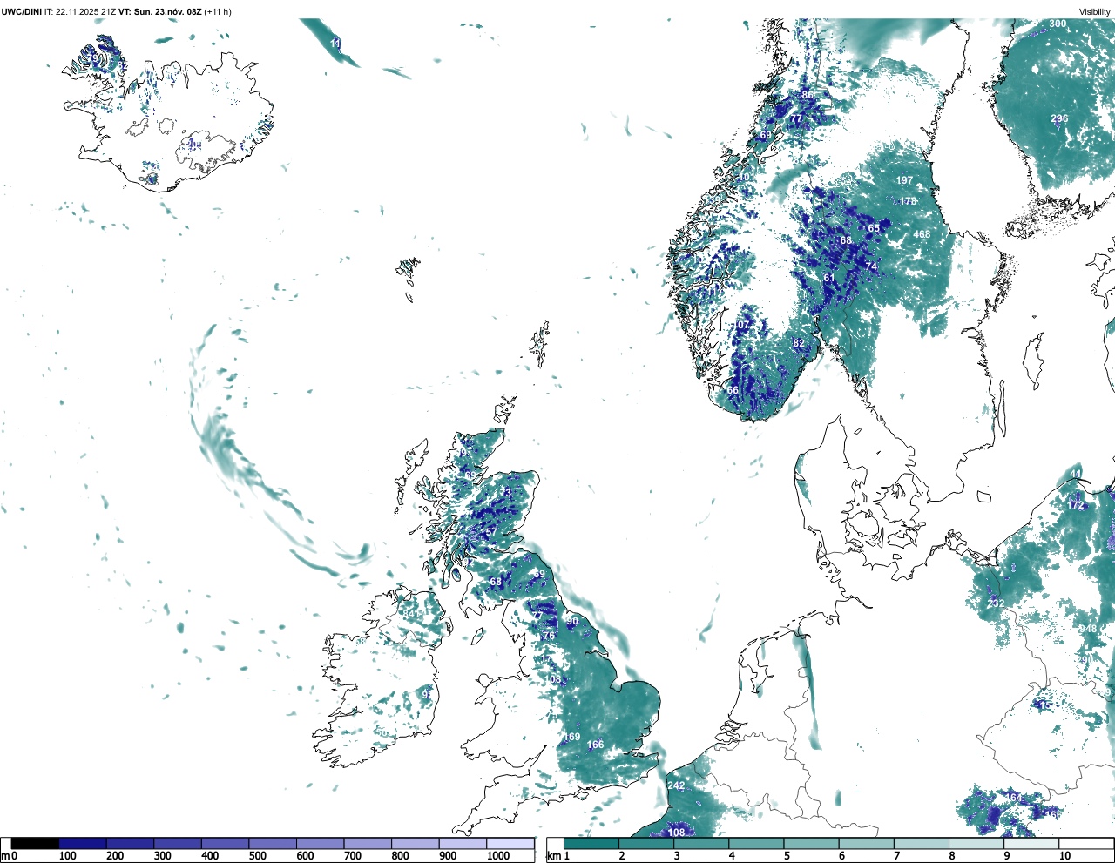The height and width of the screenshot is (863, 1115).
Task: Select the 5–6 km legend swatch
Action: click(812, 844)
